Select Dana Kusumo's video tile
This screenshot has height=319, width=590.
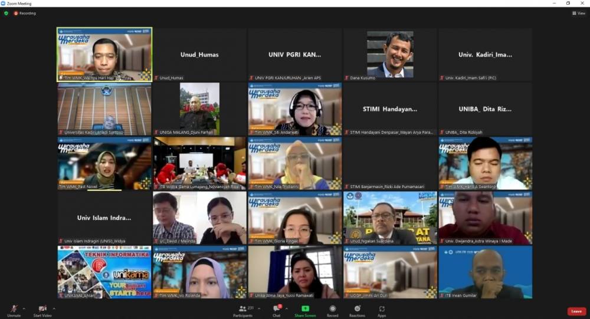click(x=390, y=54)
